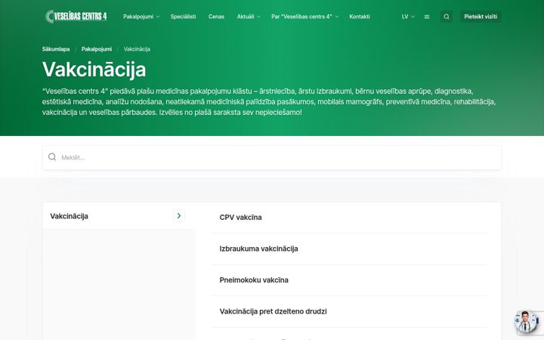Expand the Pakalpojumi dropdown menu
The height and width of the screenshot is (340, 544).
141,17
